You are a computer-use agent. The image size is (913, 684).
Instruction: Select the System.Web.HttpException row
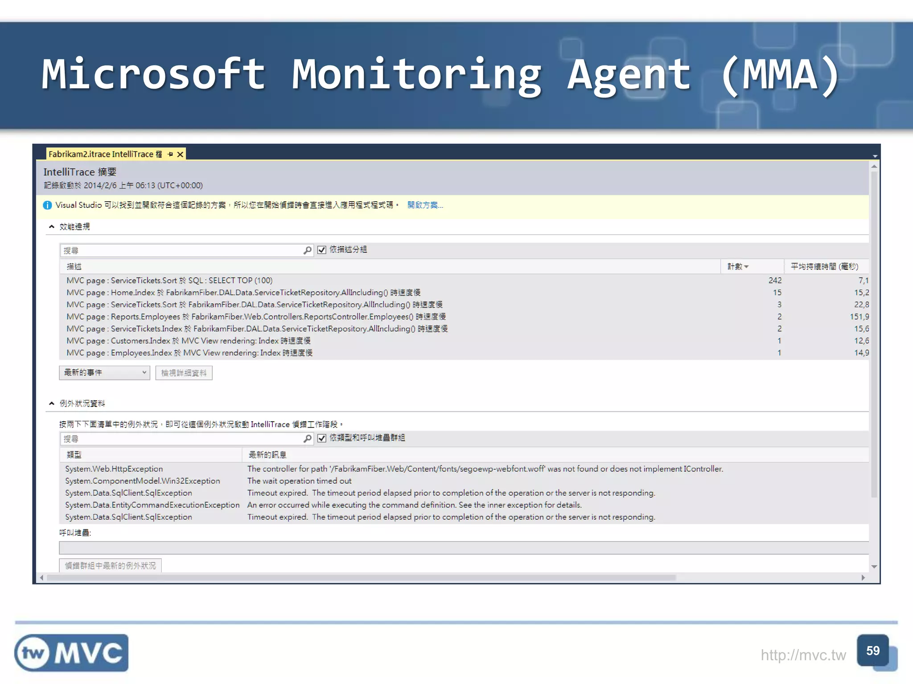click(464, 469)
